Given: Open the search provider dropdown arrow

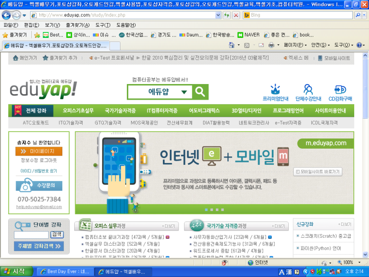Looking at the screenshot, I should point(364,15).
